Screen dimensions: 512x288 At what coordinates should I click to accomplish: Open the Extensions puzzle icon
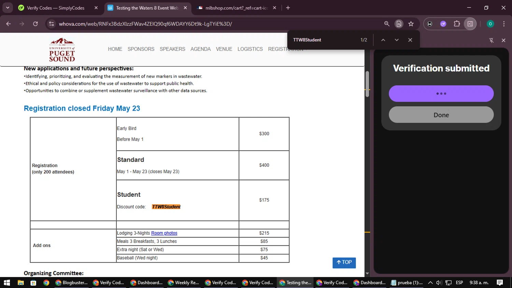[x=457, y=24]
